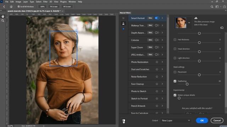Viewport: 227px width, 127px height.
Task: Enable the Colorize toggle
Action: pos(157,40)
